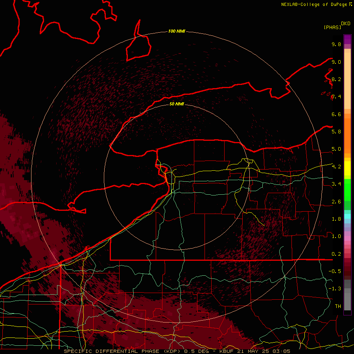354x354 pixels.
Task: Click the 5.0 value on the color scale
Action: tap(336, 149)
